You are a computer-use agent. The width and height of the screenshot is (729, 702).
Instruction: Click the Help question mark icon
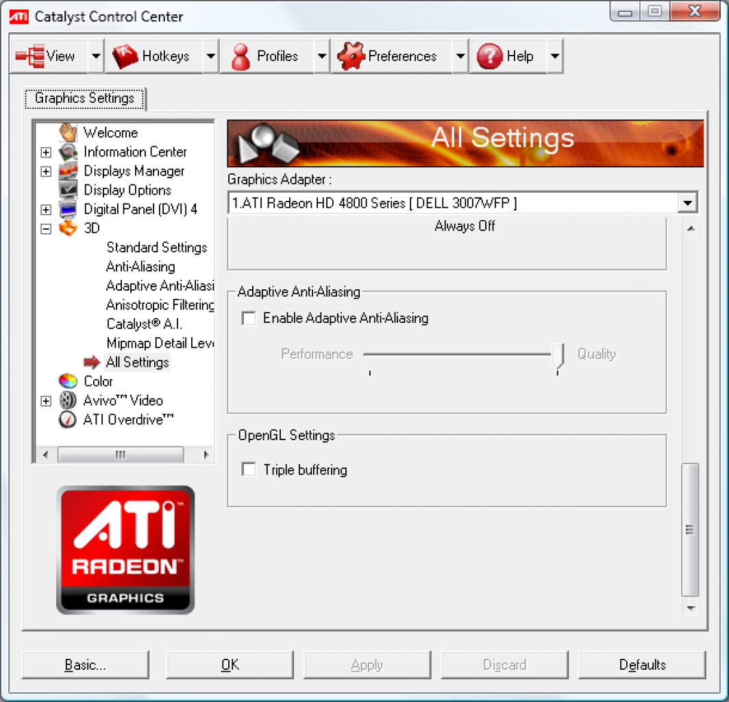(490, 56)
